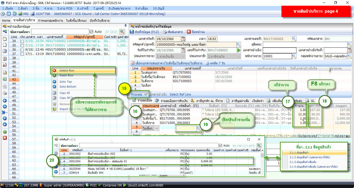
Task: Choose Goto Bottom in context menu
Action: click(84, 87)
